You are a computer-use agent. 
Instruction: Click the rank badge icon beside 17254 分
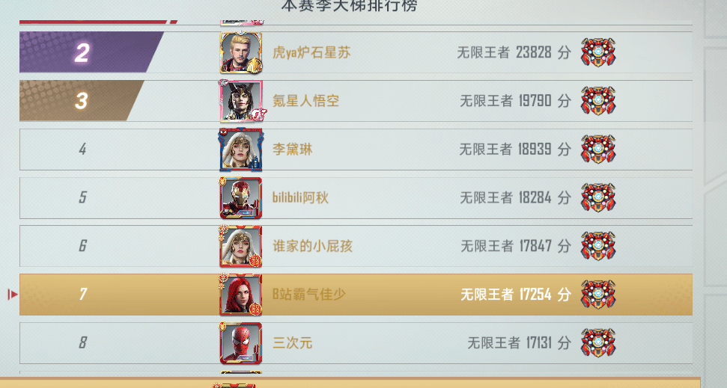[x=598, y=295]
